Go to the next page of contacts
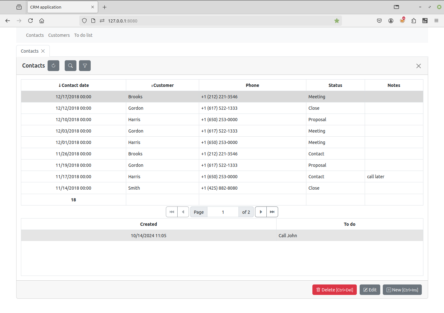444x313 pixels. pos(261,212)
